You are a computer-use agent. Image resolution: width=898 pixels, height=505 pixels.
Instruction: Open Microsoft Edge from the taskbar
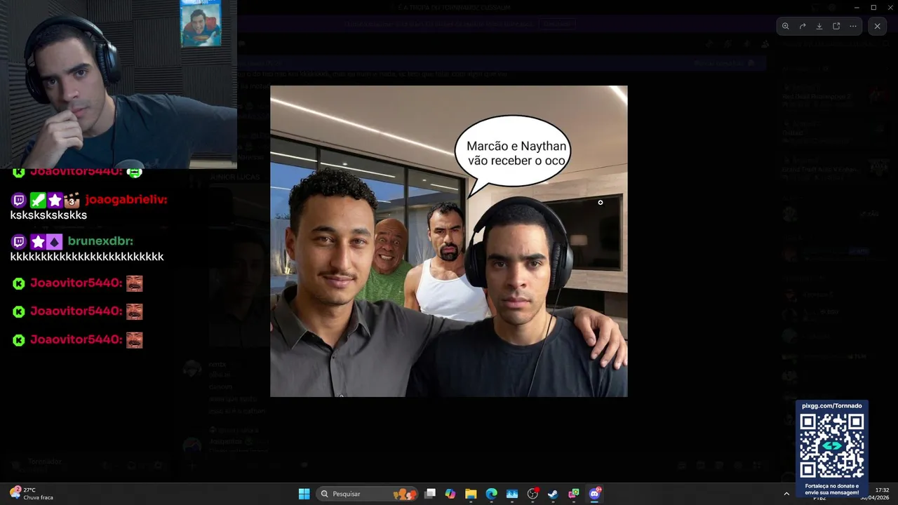[491, 494]
